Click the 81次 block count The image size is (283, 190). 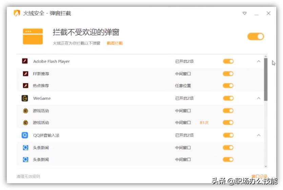204,123
